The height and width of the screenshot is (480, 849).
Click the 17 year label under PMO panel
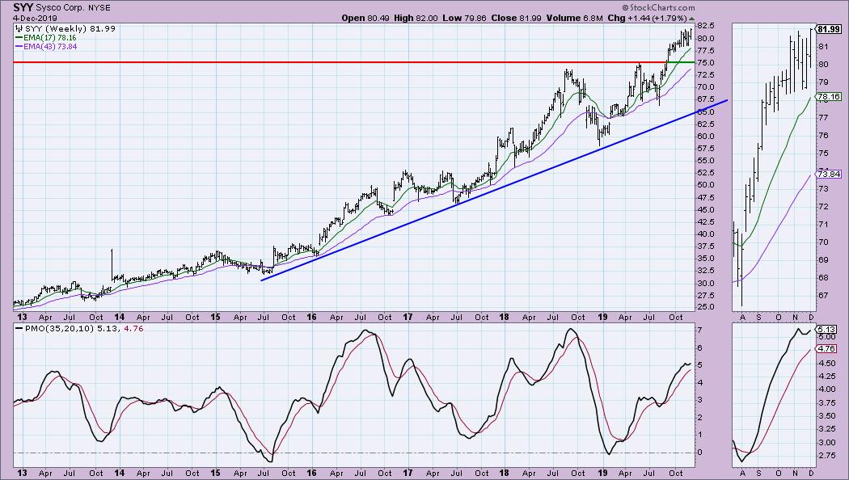408,473
